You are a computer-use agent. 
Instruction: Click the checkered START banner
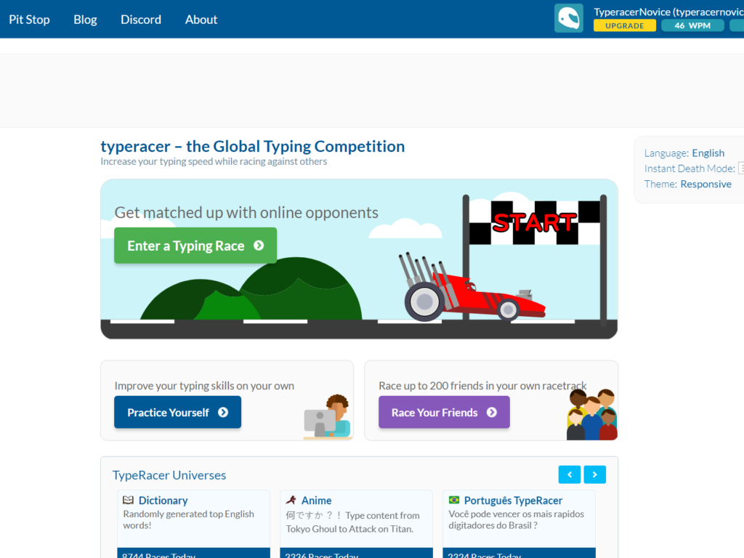[534, 222]
